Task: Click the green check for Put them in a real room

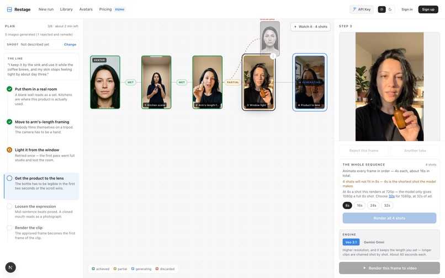Action: [9, 89]
